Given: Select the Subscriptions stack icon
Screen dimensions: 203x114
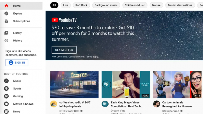Looking at the screenshot, I should tap(6, 21).
